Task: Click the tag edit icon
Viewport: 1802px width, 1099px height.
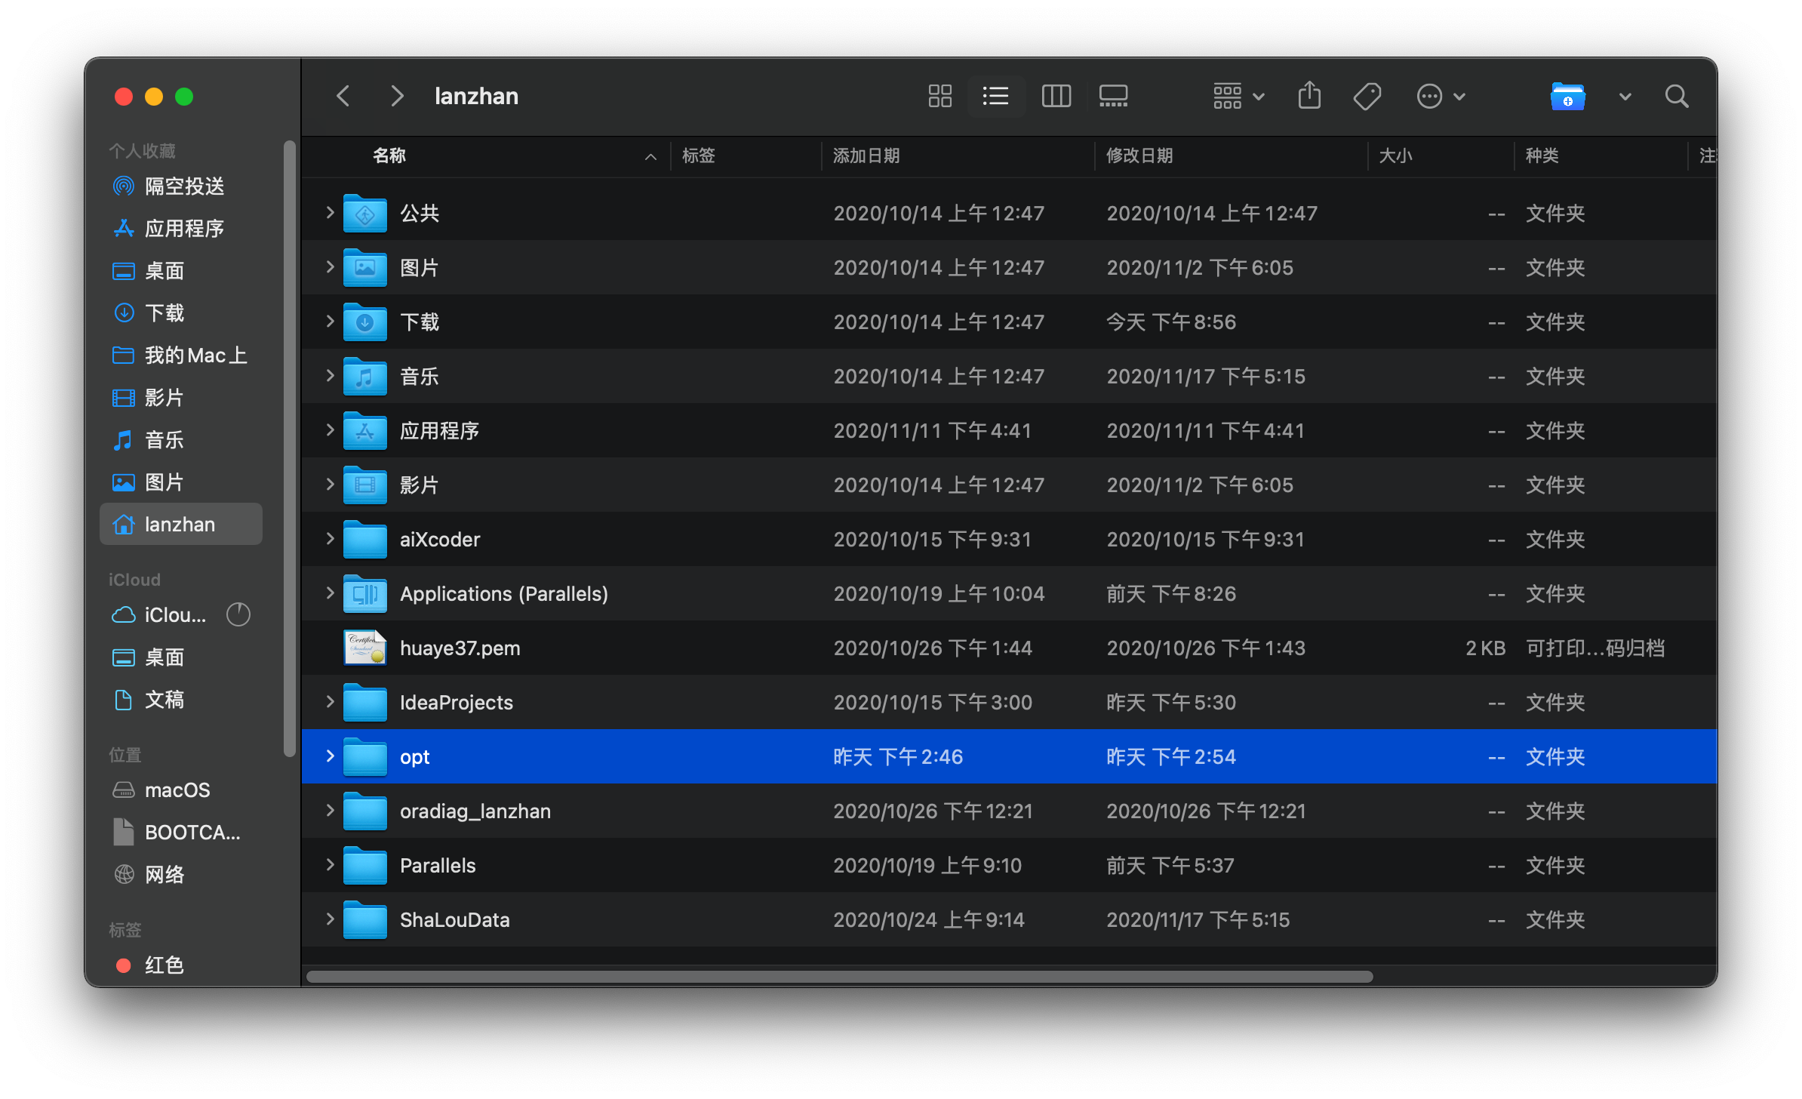Action: pyautogui.click(x=1367, y=96)
